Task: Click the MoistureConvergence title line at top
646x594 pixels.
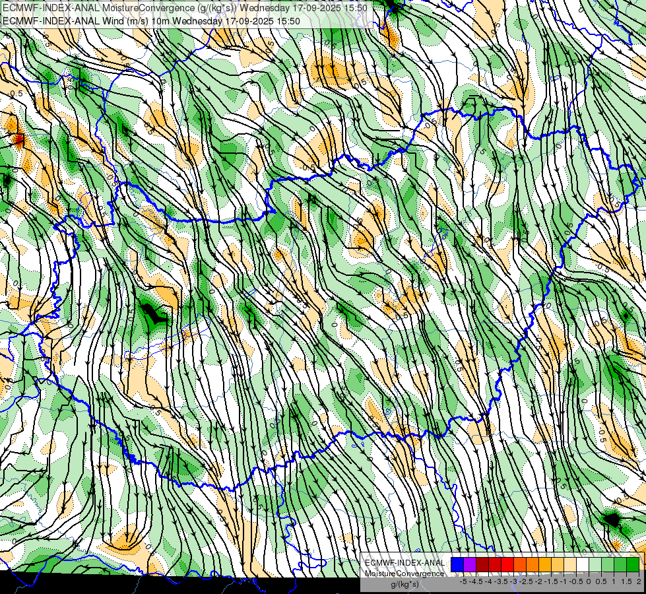Action: [185, 8]
